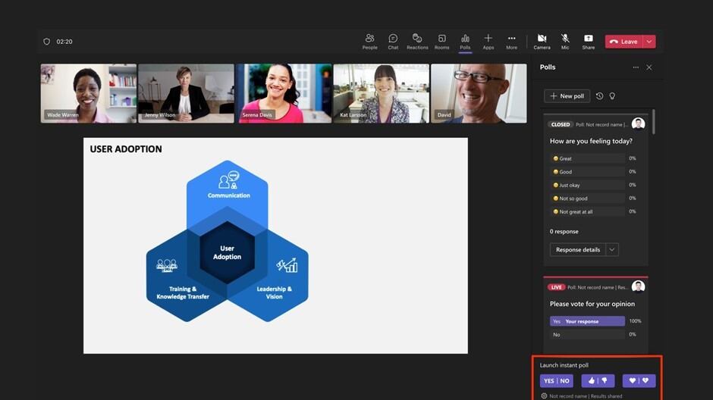Viewport: 713px width, 400px height.
Task: Click the Polls panel scrollbar
Action: pos(654,123)
